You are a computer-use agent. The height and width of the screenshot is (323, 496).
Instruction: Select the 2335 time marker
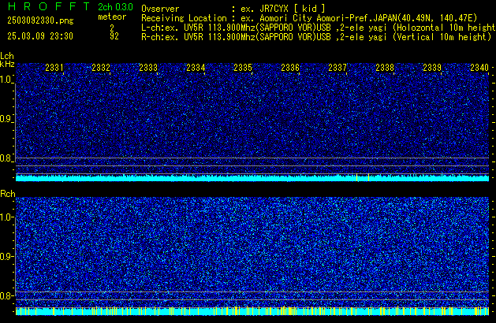click(243, 68)
